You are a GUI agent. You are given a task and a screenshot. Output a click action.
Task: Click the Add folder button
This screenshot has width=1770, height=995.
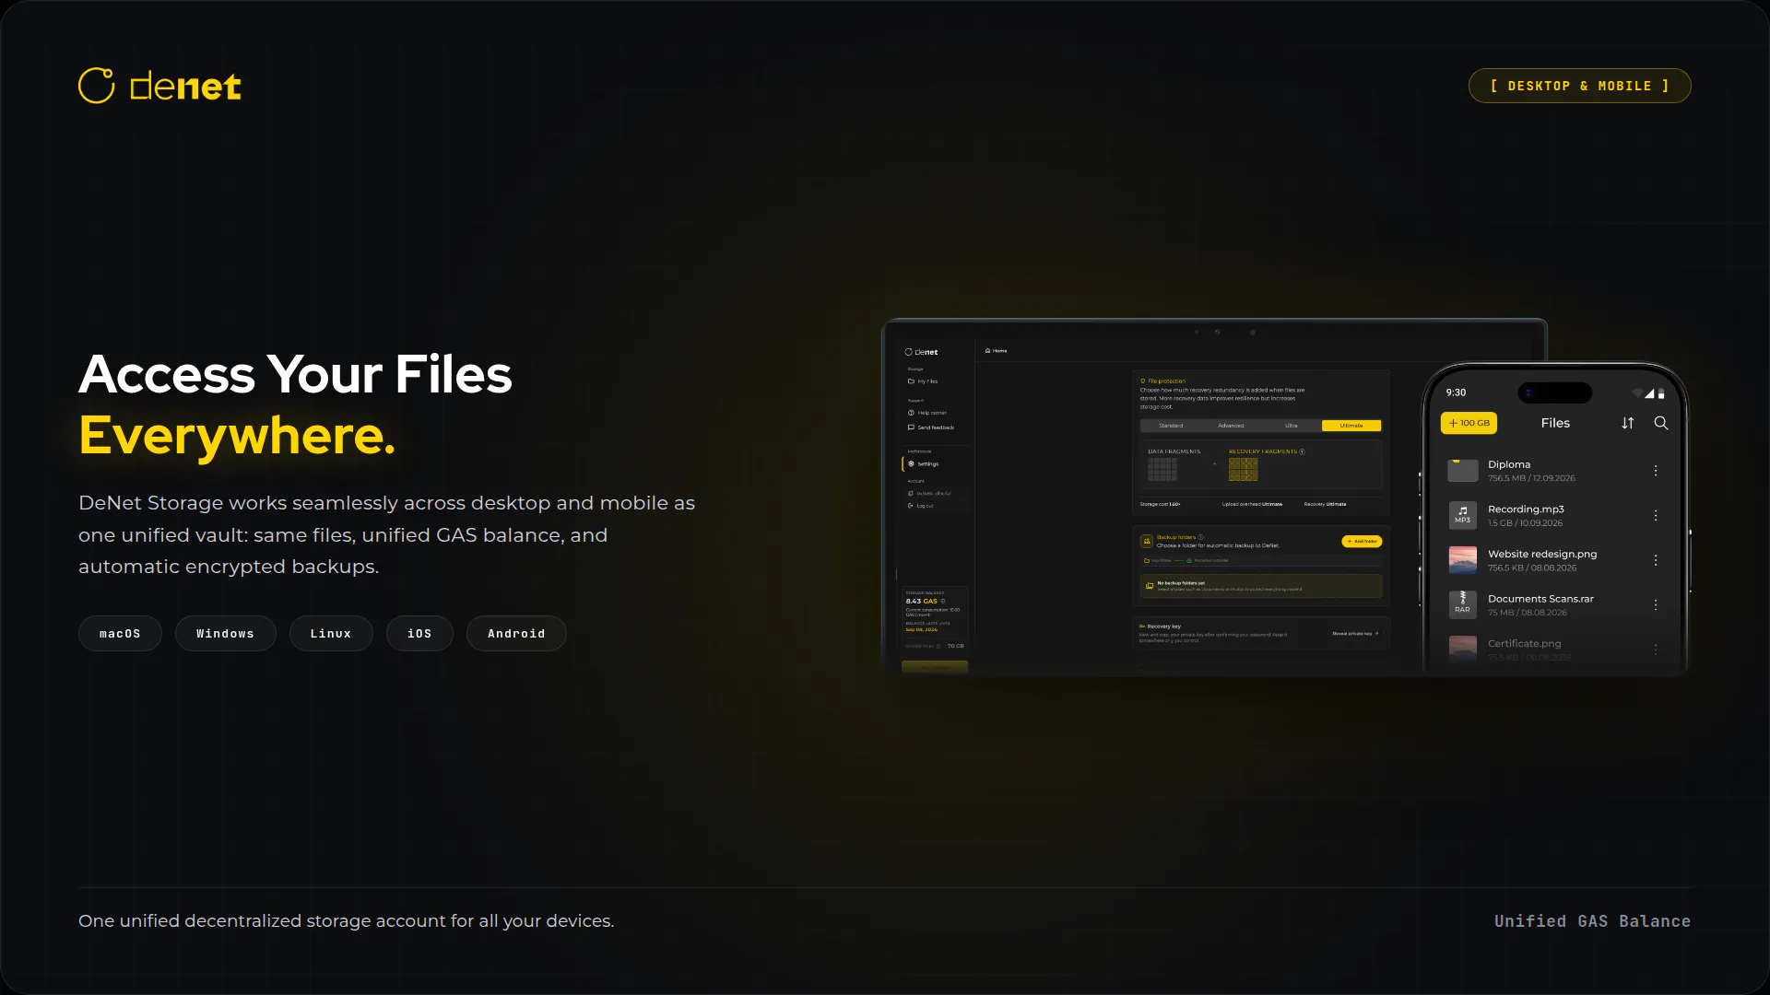(1362, 542)
